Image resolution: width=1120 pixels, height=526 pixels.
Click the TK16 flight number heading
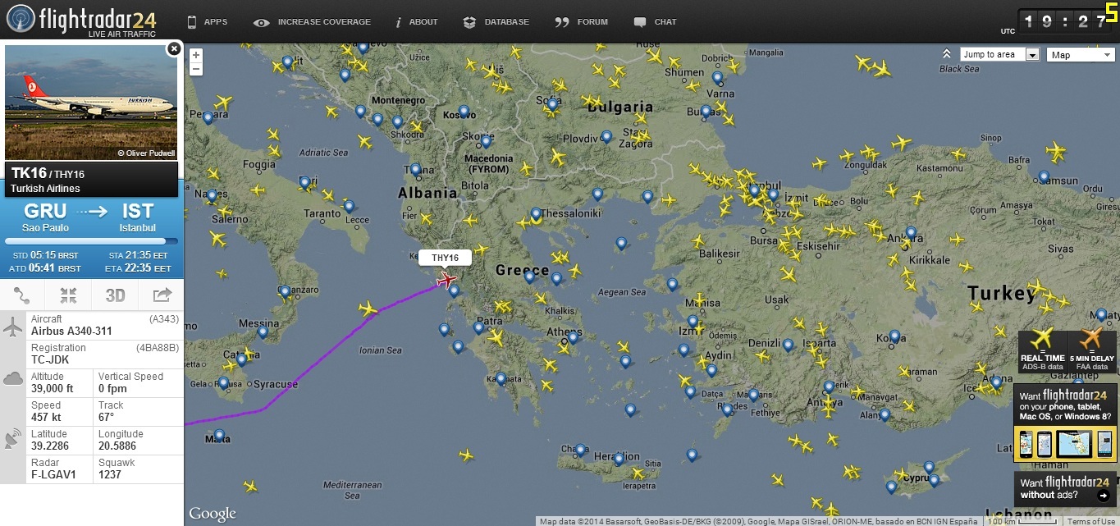[x=28, y=173]
